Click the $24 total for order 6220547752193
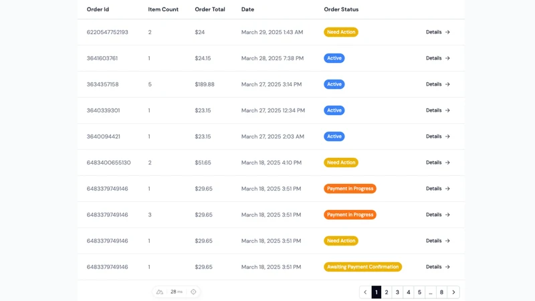Viewport: 535px width, 301px height. 200,32
